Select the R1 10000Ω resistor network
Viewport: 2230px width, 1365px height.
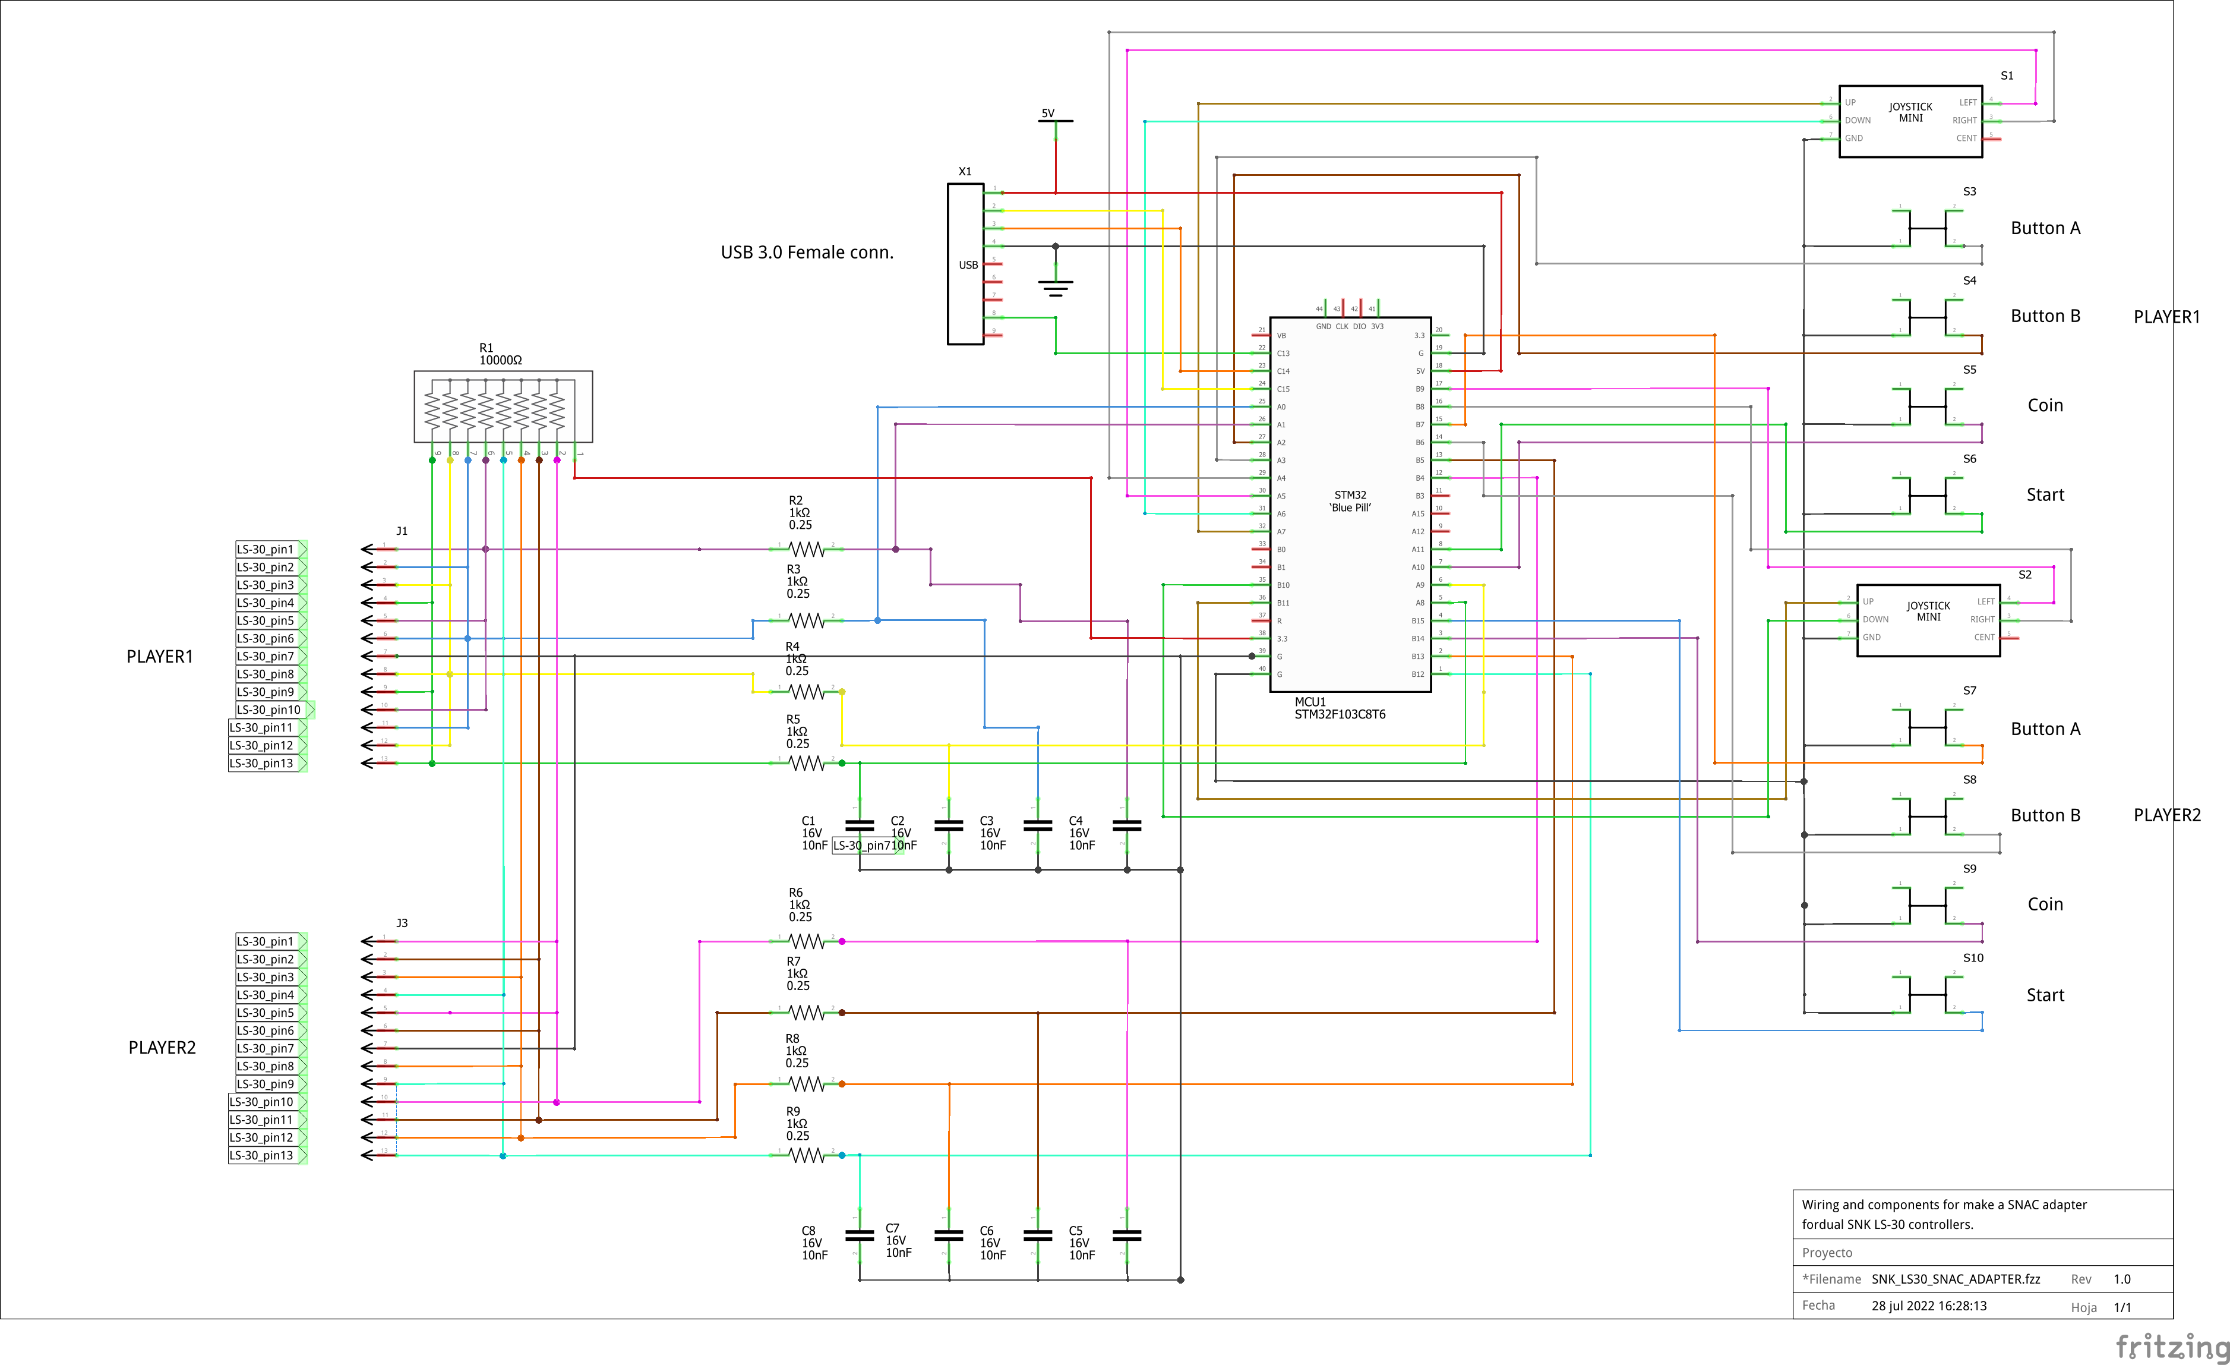[503, 406]
